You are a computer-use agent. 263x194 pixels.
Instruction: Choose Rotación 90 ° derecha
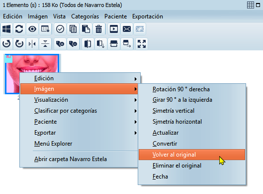(x=192, y=89)
